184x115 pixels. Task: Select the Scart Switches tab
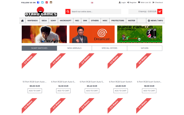click(x=39, y=48)
